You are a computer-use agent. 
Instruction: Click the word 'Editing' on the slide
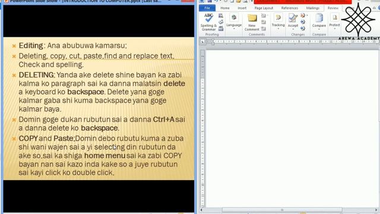(31, 46)
